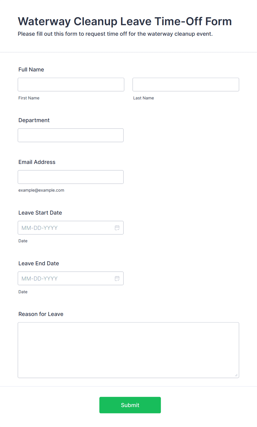The width and height of the screenshot is (257, 427).
Task: Click the Last Name sublabel text
Action: pos(144,98)
